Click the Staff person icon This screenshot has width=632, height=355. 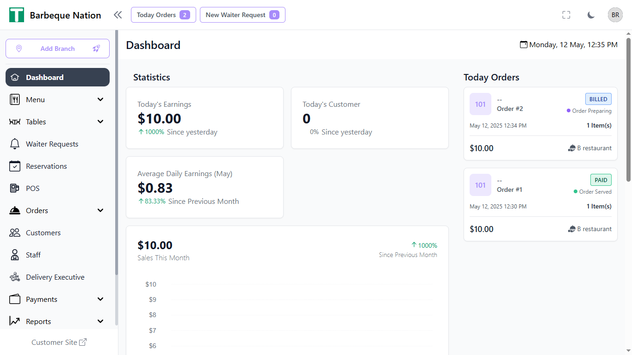[15, 255]
